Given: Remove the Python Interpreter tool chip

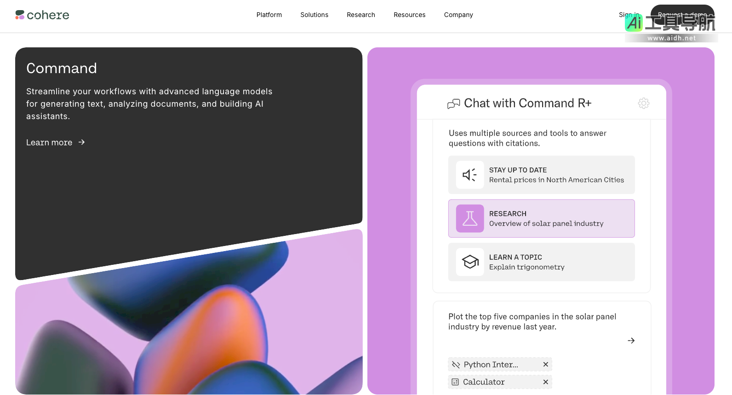Looking at the screenshot, I should coord(546,365).
